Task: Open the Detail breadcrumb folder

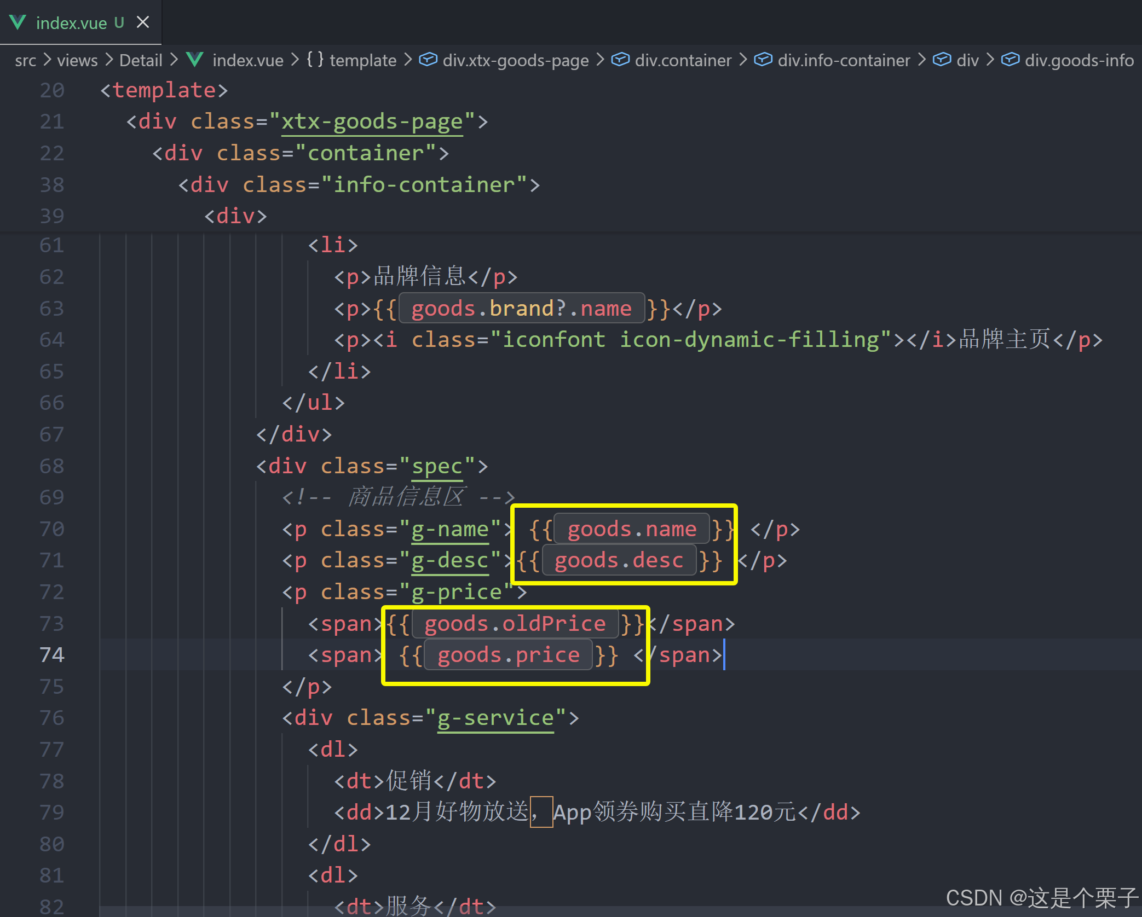Action: click(x=141, y=60)
